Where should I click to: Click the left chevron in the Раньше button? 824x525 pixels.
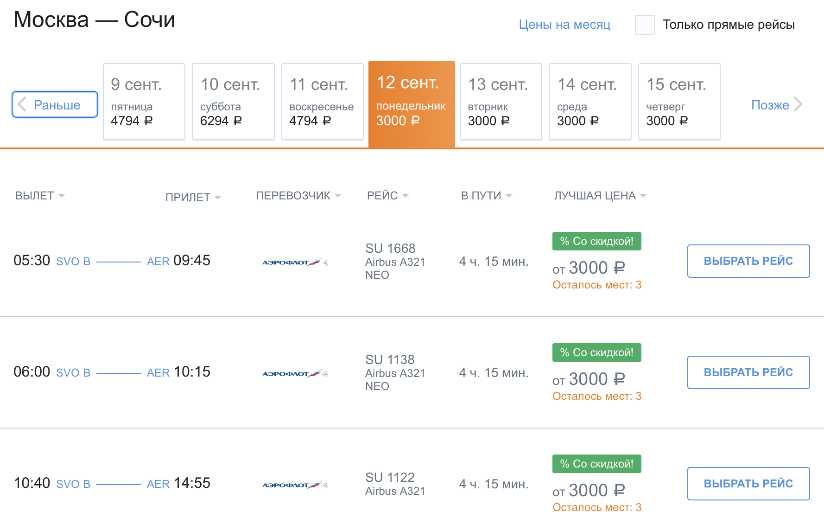click(x=22, y=104)
